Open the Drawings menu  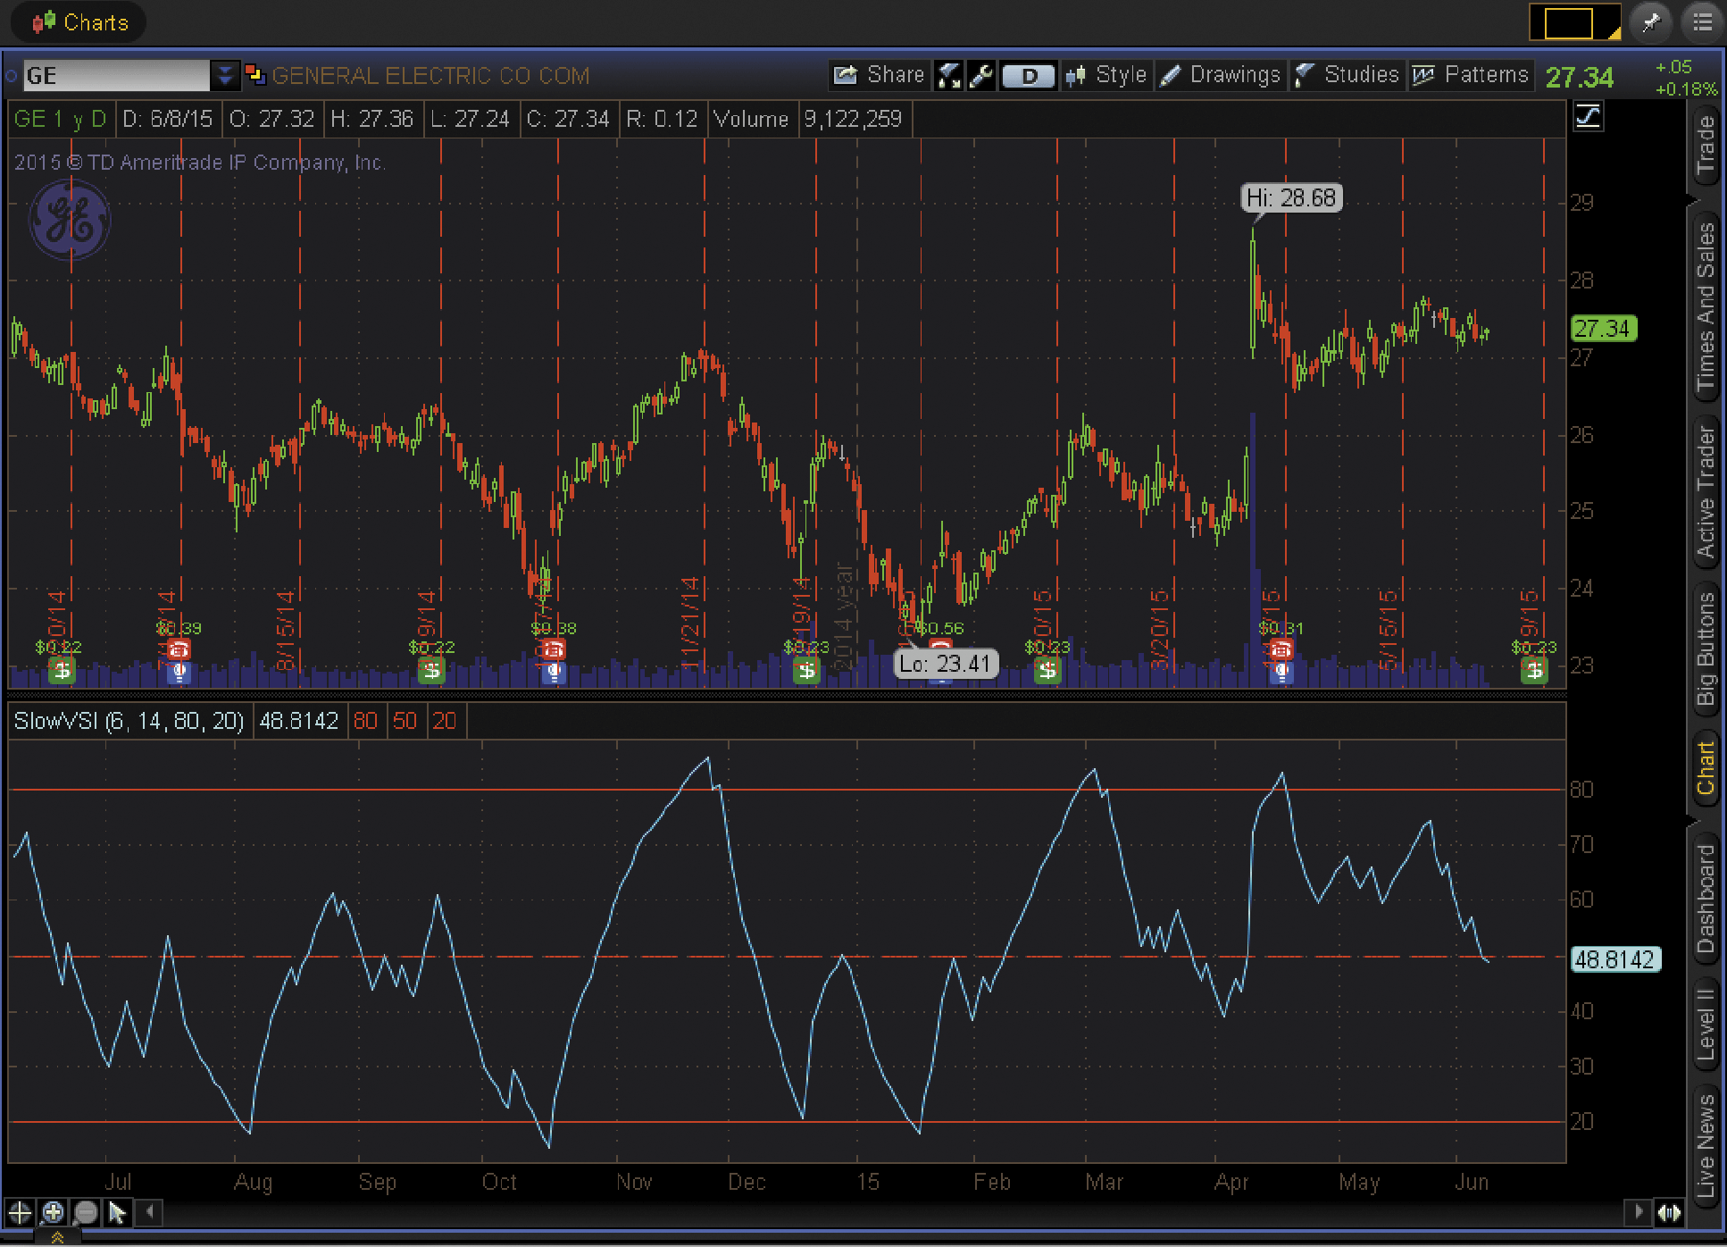point(1221,75)
